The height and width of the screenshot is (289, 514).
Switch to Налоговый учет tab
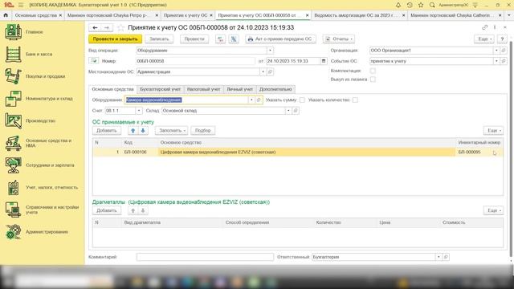point(203,89)
